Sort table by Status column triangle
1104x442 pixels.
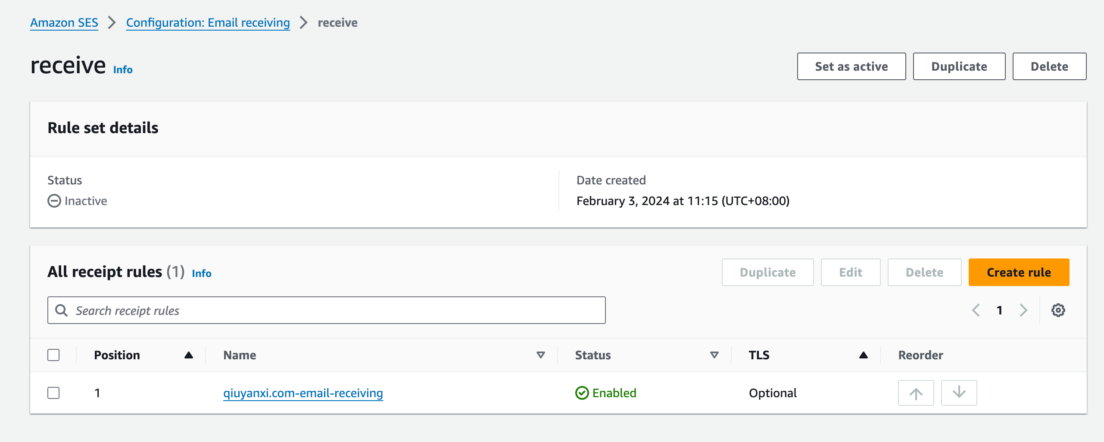pyautogui.click(x=714, y=355)
